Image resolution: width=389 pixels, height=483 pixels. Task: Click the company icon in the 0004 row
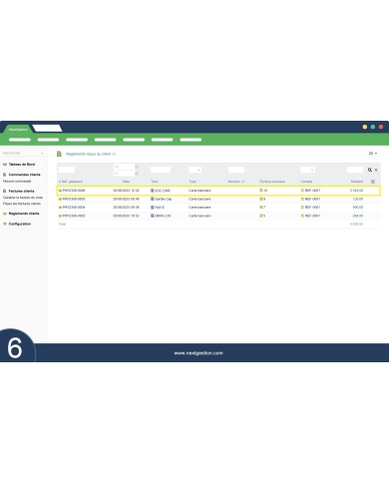(x=153, y=208)
